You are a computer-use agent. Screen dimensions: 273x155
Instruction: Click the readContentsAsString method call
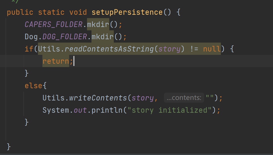coord(109,49)
